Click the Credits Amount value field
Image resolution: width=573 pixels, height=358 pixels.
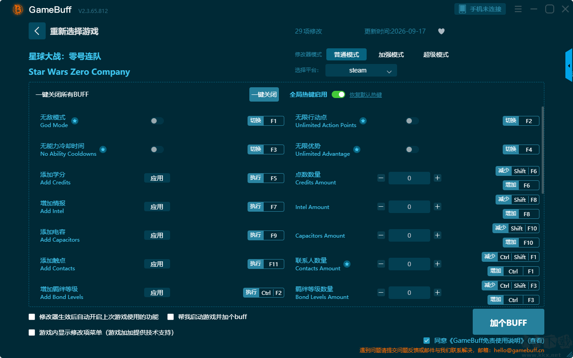409,178
